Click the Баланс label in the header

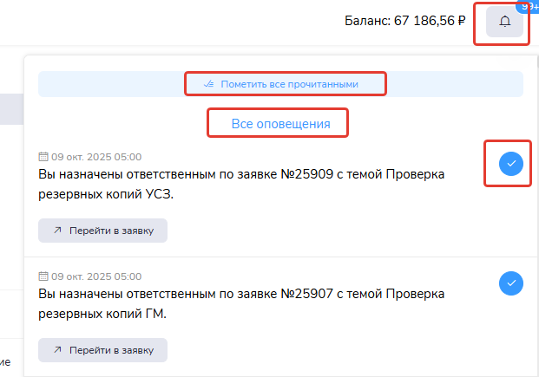click(x=366, y=21)
